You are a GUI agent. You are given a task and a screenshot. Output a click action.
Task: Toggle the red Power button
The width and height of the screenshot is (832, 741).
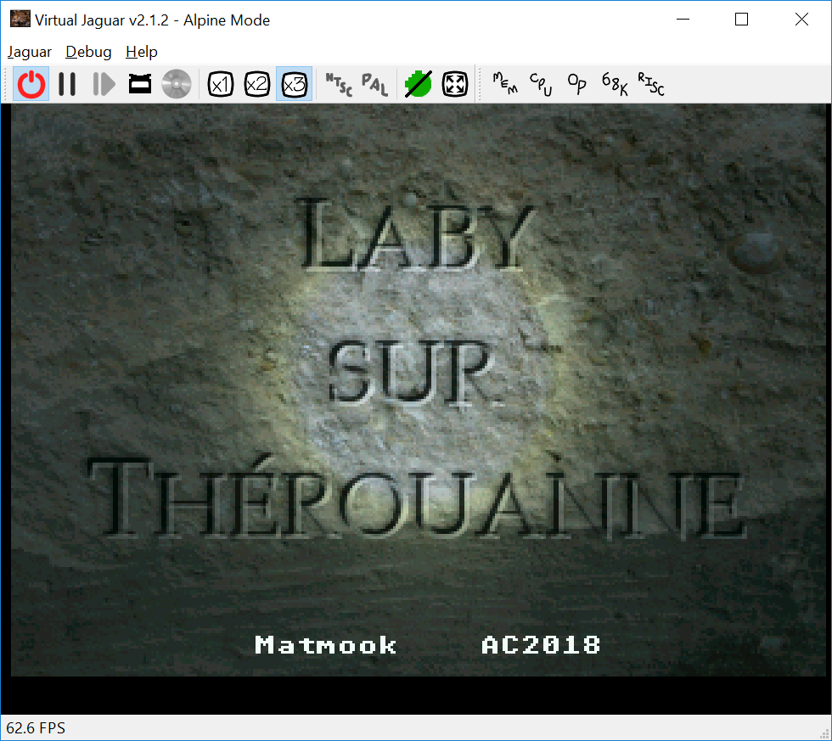pyautogui.click(x=31, y=84)
